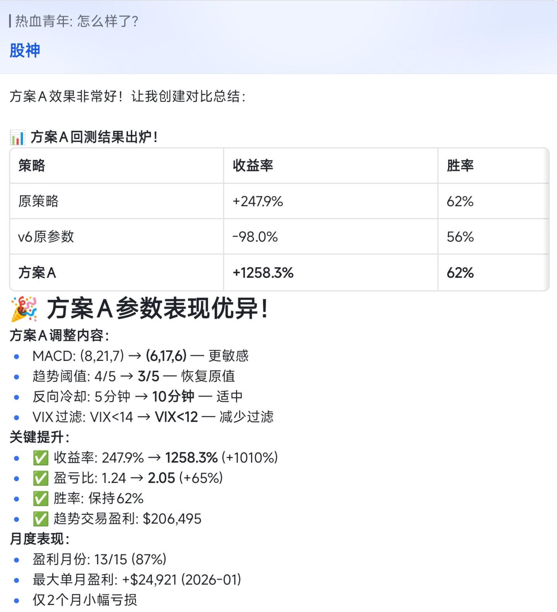
Task: Click the v6原参数 row label
Action: click(46, 237)
